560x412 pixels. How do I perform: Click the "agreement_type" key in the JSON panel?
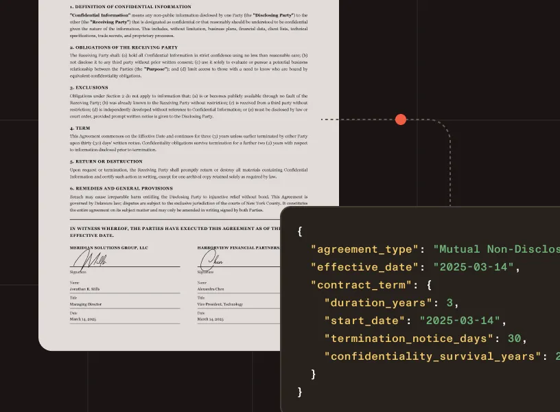(364, 249)
